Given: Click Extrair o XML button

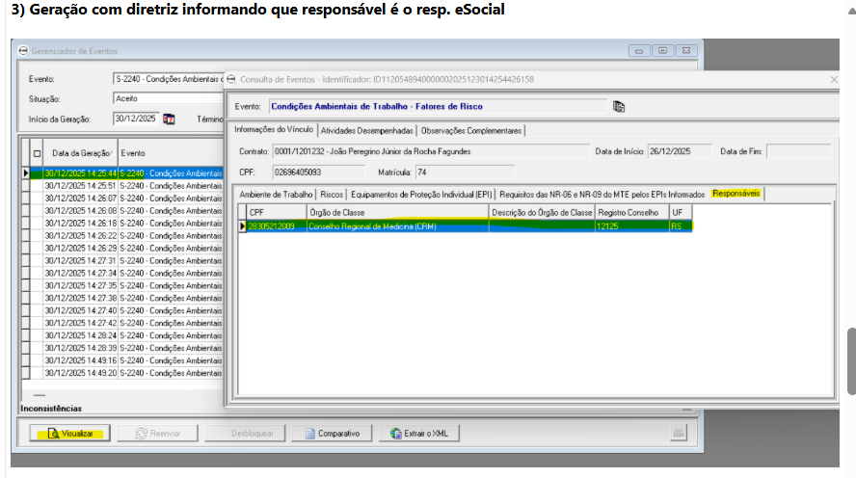Looking at the screenshot, I should 419,434.
